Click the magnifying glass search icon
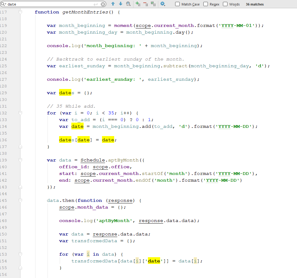Viewport: 297px width, 278px height. click(3, 4)
